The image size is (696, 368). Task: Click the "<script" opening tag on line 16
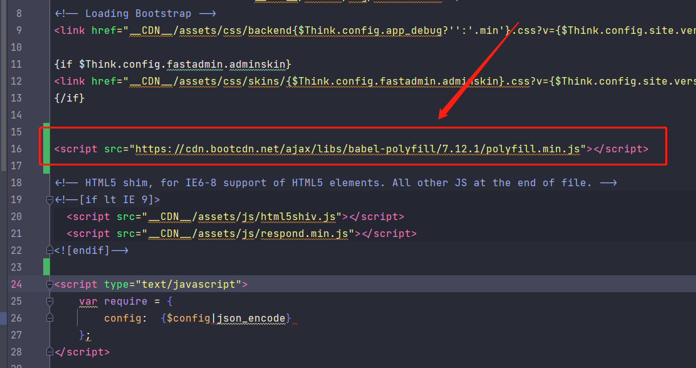point(76,149)
